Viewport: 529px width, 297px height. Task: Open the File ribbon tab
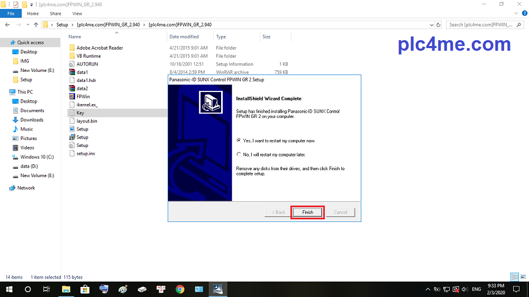tap(11, 14)
